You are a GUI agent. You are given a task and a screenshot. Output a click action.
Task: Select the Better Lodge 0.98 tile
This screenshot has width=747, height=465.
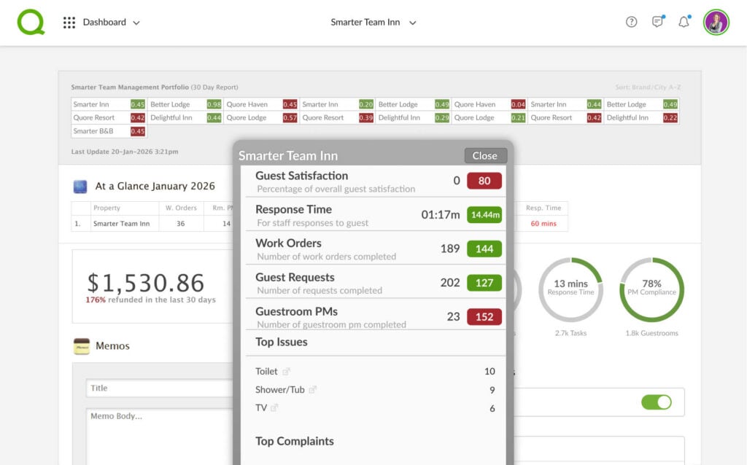click(x=185, y=104)
